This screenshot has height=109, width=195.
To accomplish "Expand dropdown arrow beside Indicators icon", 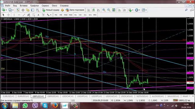I will coord(133,10).
